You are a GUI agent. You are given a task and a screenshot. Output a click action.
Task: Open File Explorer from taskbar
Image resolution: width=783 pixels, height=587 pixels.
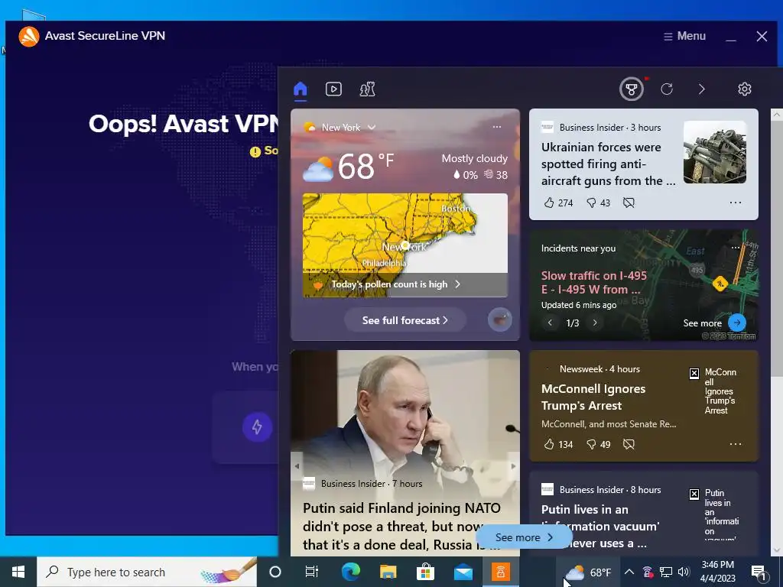(388, 572)
